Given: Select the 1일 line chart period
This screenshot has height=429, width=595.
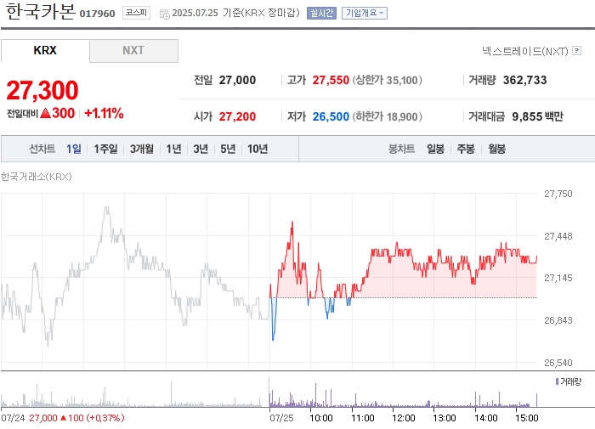Looking at the screenshot, I should (74, 149).
